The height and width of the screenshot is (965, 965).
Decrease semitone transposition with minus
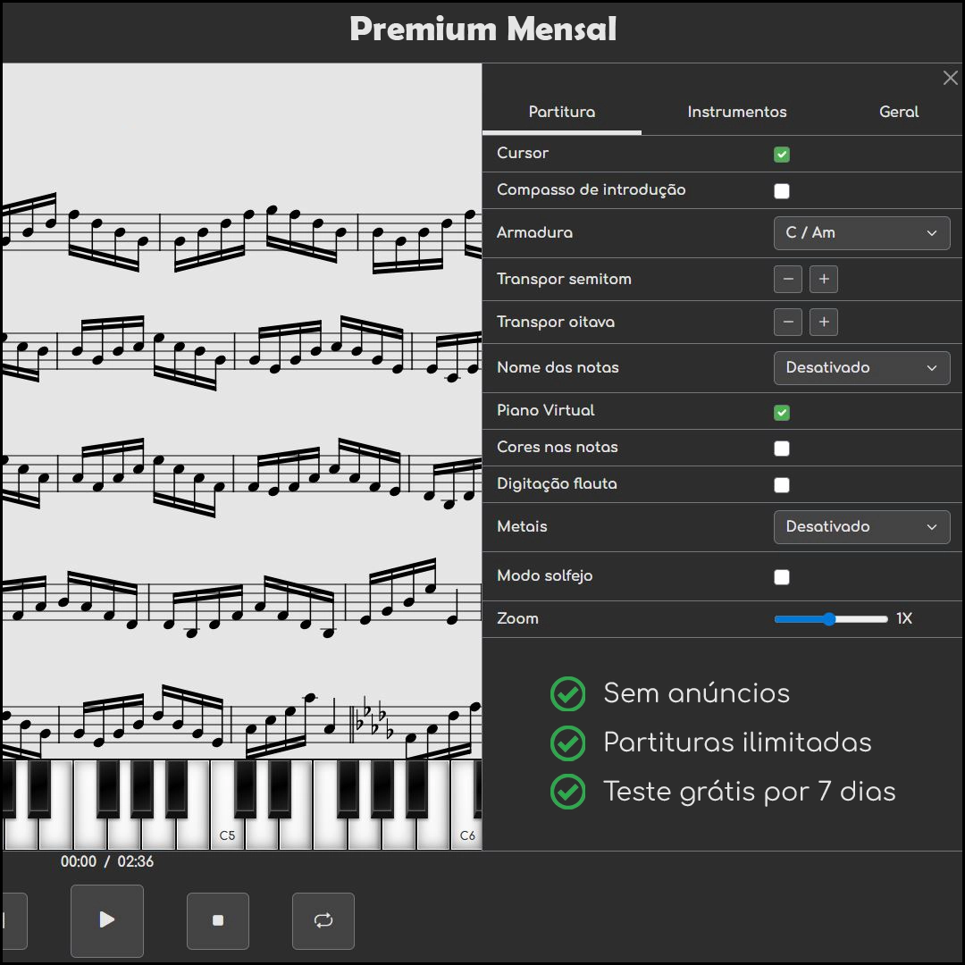click(788, 280)
